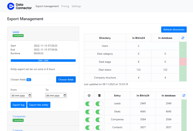Expand the Companies export section
This screenshot has width=193, height=131.
19,116
